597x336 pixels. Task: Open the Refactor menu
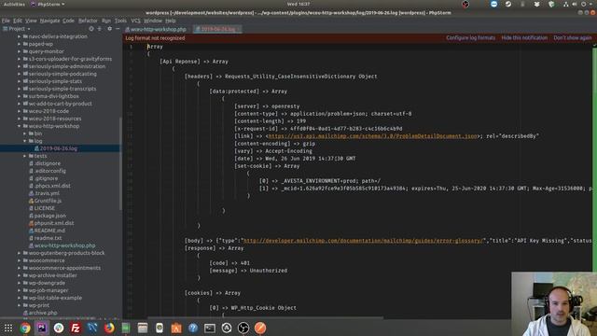coord(88,21)
